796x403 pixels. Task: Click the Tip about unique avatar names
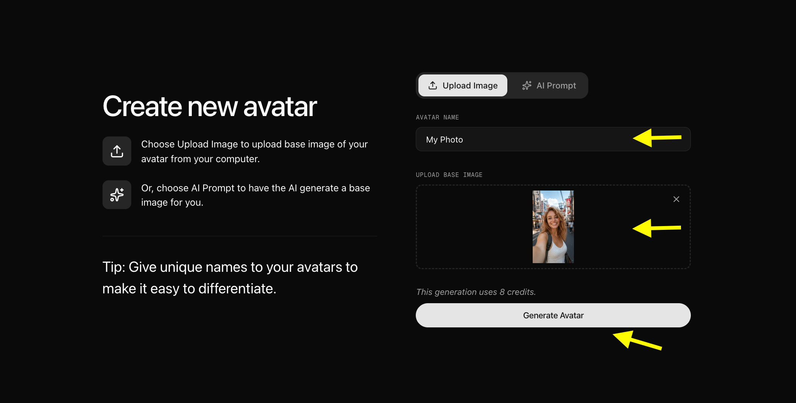230,278
